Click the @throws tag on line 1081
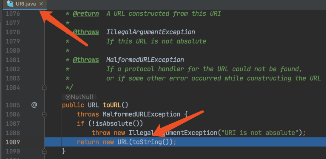Viewport: 326px width, 159px height. (86, 60)
